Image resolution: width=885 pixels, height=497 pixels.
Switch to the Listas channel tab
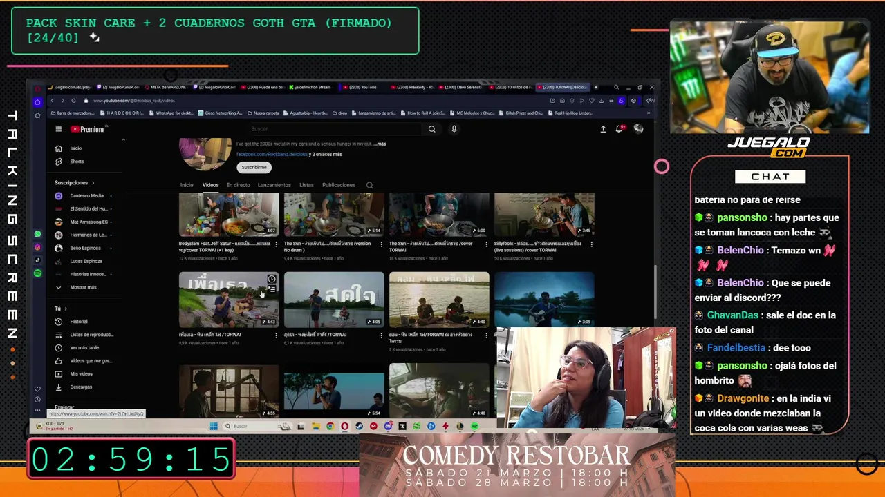coord(306,185)
